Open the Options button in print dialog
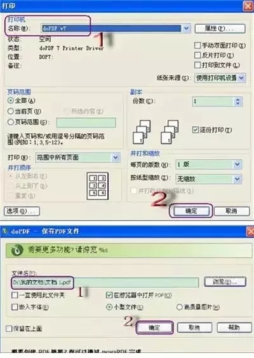The image size is (254, 358). [x=22, y=211]
